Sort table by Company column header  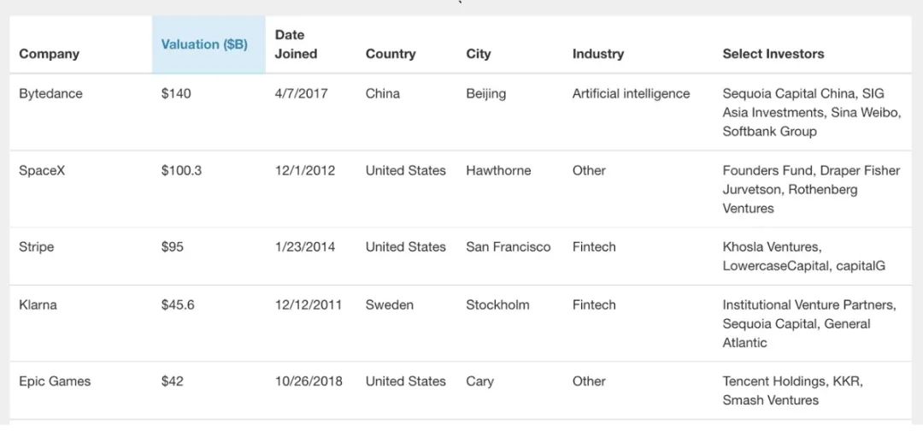[x=49, y=54]
